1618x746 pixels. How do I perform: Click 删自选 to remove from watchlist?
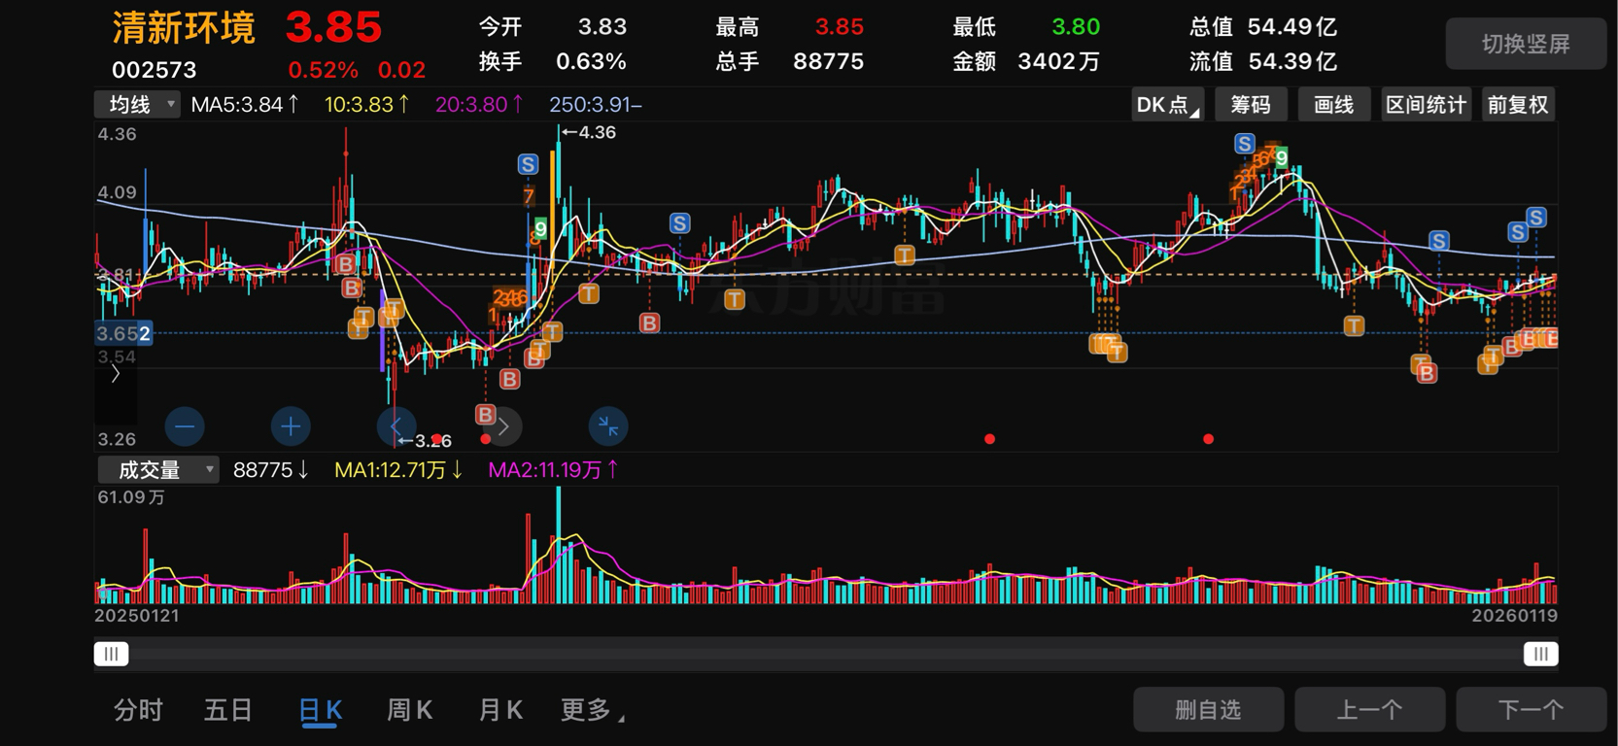[1208, 710]
